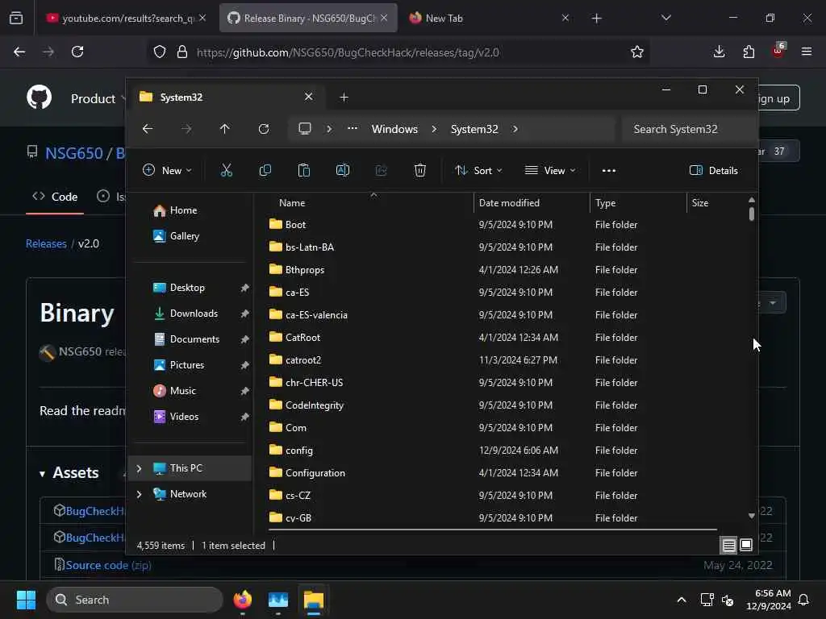Open the Sort dropdown menu
Viewport: 826px width, 619px height.
tap(479, 171)
